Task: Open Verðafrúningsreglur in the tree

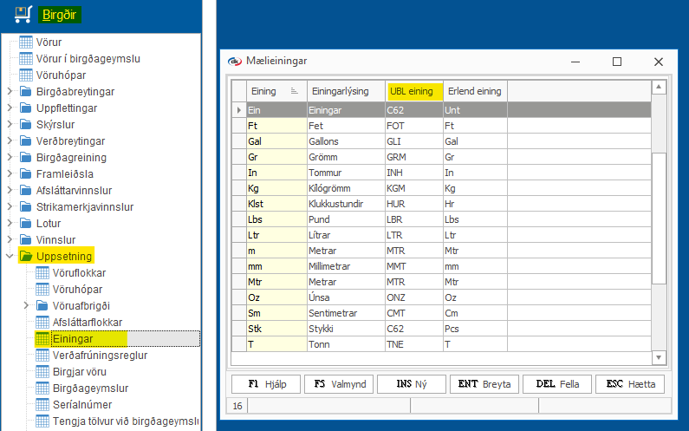Action: (x=101, y=356)
